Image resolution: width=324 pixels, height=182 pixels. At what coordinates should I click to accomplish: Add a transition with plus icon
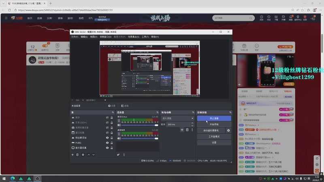[182, 130]
